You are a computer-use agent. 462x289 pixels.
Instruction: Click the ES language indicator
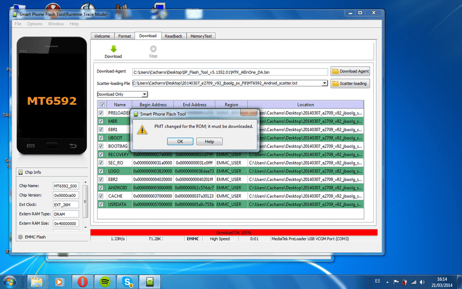pyautogui.click(x=377, y=281)
